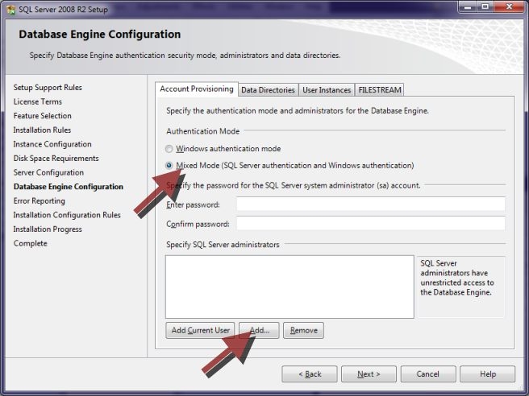Focus the Confirm password field
This screenshot has width=529, height=396.
coord(371,224)
